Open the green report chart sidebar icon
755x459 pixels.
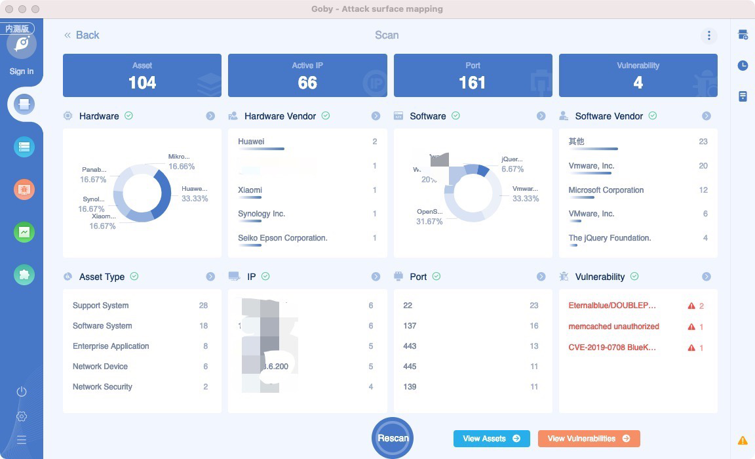click(24, 232)
